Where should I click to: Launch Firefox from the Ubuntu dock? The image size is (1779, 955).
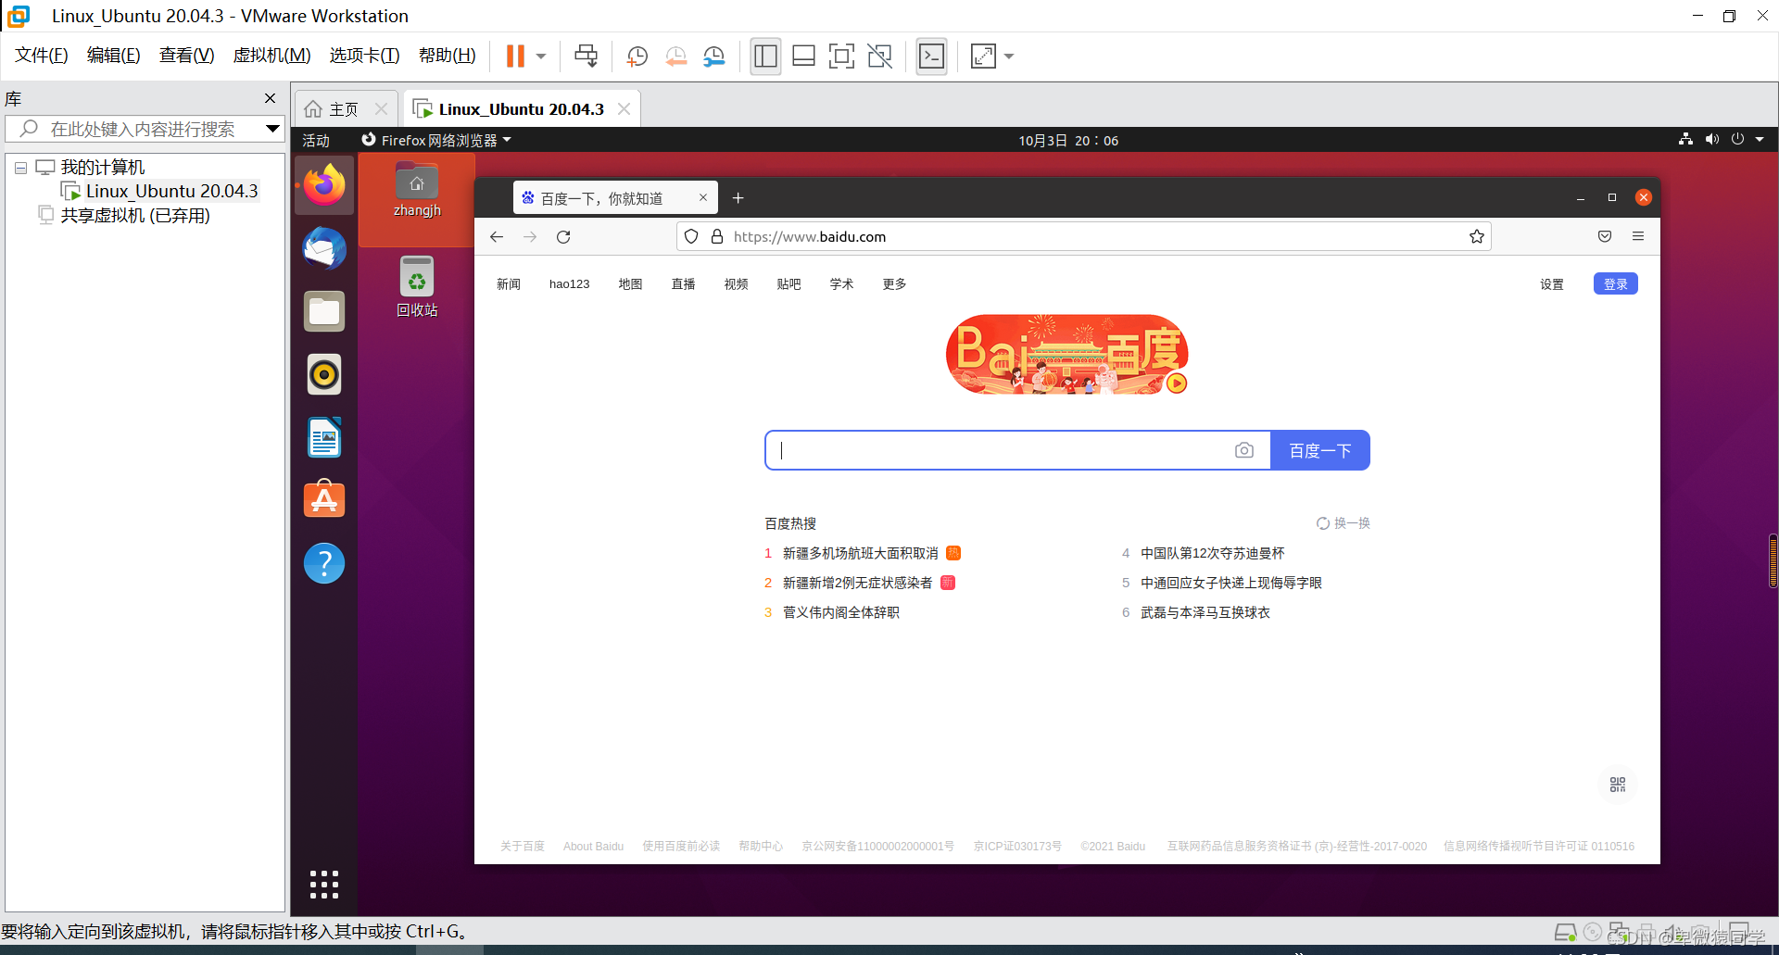click(324, 184)
